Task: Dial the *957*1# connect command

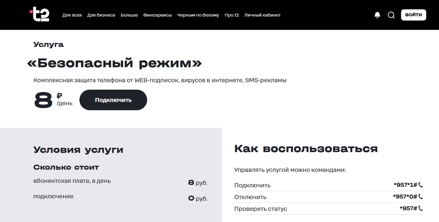Action: tap(405, 185)
